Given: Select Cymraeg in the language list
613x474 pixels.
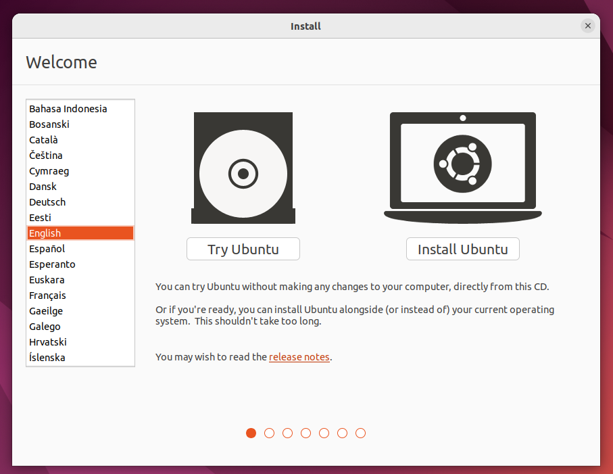Looking at the screenshot, I should click(x=49, y=171).
